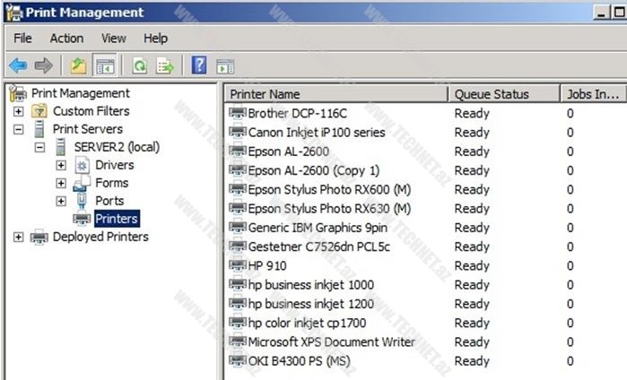Expand the Custom Filters tree node
Image resolution: width=627 pixels, height=380 pixels.
click(18, 111)
